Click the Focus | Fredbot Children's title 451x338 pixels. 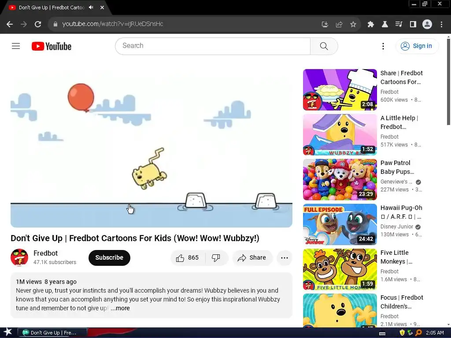click(402, 302)
